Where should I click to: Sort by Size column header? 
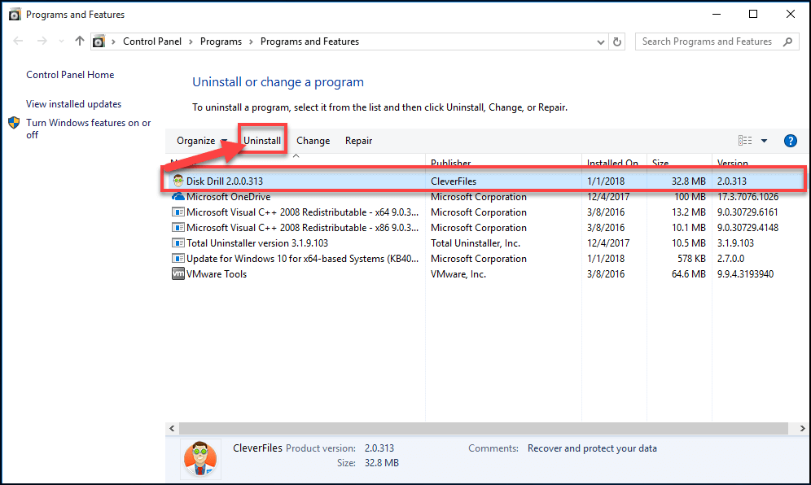click(679, 163)
